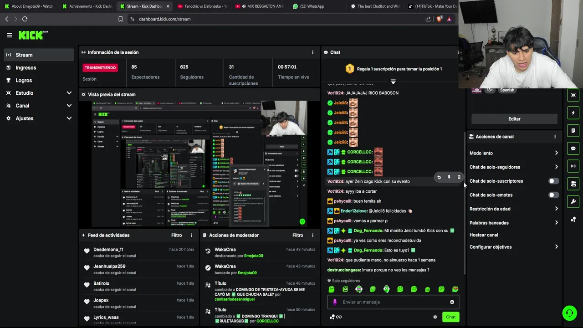Image resolution: width=583 pixels, height=328 pixels.
Task: Open the activity feed three-dot menu
Action: (191, 235)
